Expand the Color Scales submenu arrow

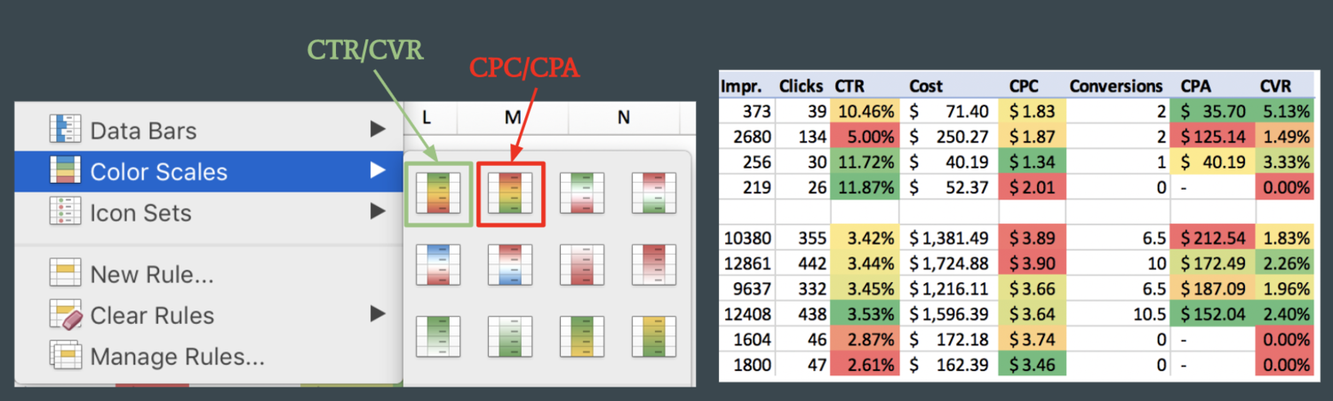coord(378,170)
